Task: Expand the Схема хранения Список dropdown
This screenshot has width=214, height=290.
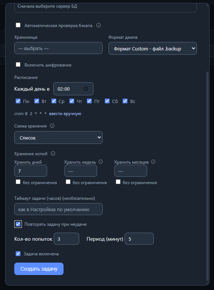Action: [58, 138]
